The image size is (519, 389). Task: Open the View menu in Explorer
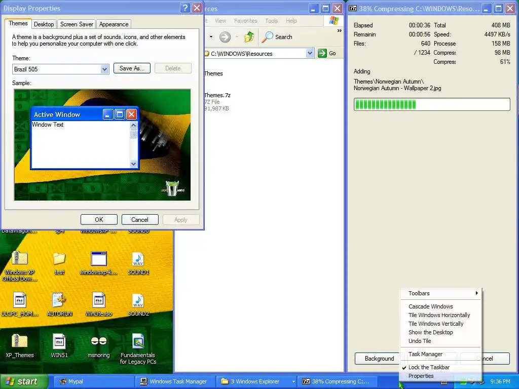point(220,21)
